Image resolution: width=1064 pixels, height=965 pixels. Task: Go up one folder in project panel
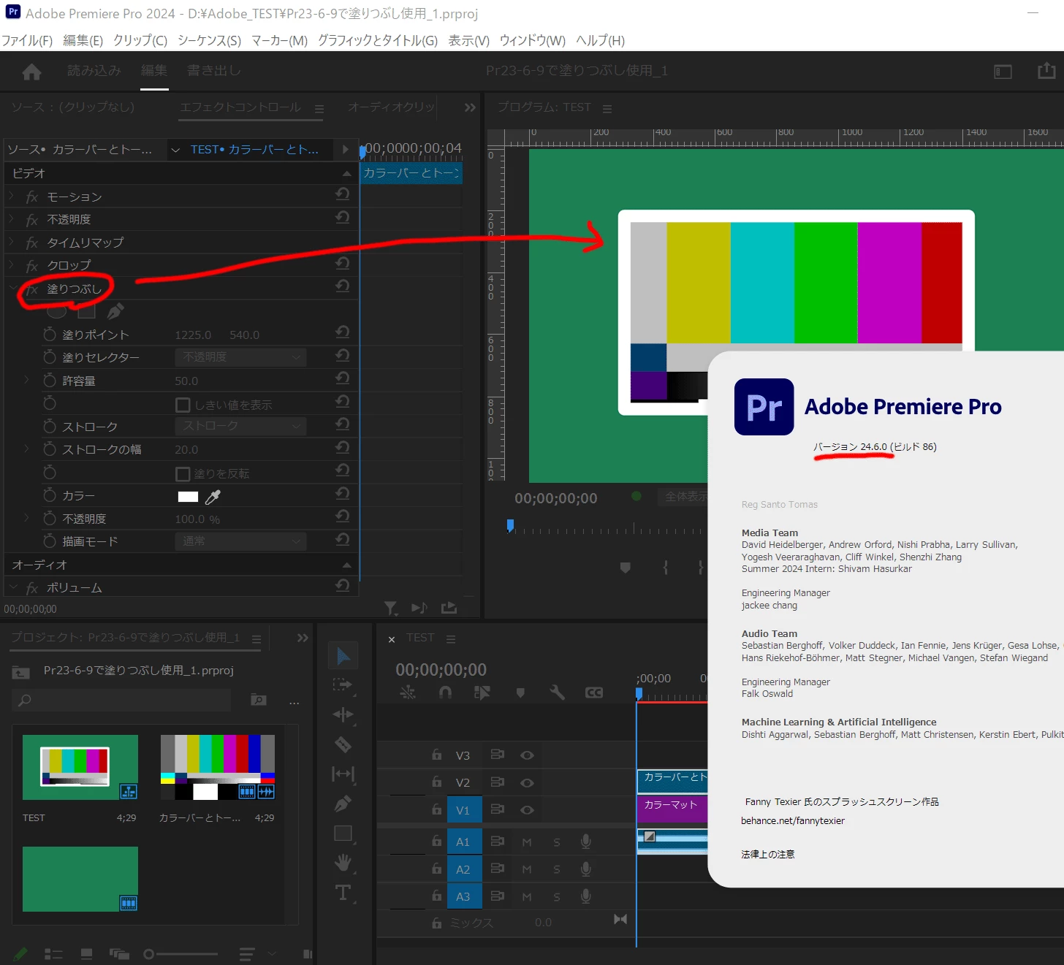tap(21, 672)
